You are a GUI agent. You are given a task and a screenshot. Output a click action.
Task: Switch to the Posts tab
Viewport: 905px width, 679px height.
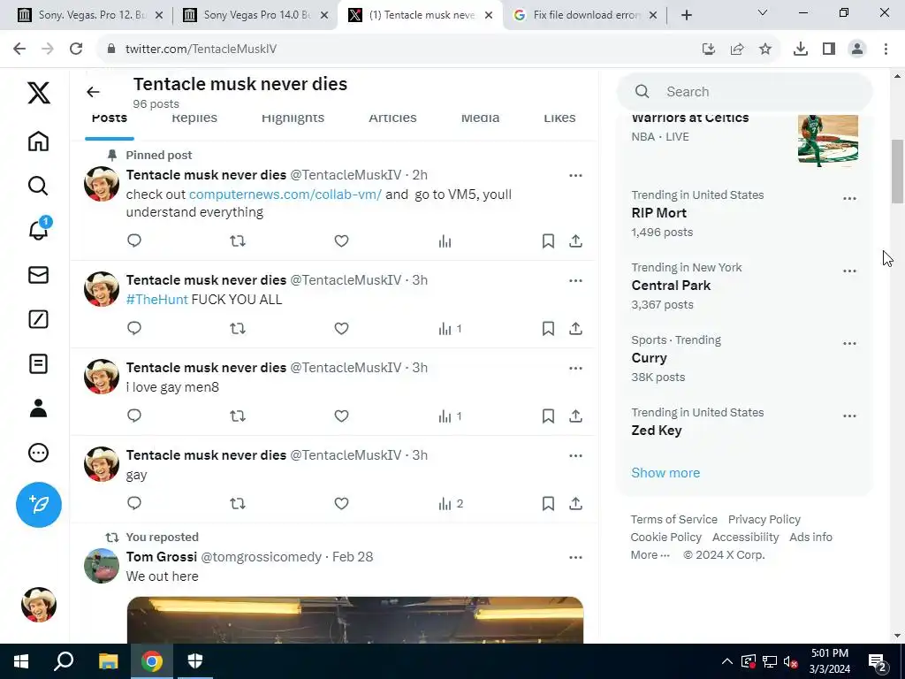[109, 119]
